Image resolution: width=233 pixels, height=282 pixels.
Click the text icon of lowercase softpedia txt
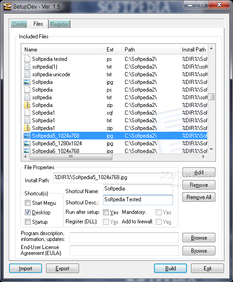coord(27,97)
